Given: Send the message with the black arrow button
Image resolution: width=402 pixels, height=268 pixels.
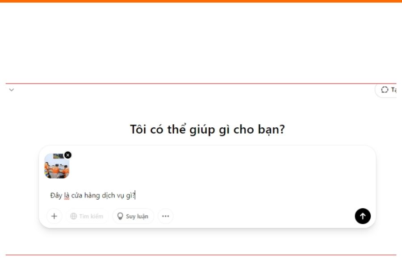Looking at the screenshot, I should [363, 216].
